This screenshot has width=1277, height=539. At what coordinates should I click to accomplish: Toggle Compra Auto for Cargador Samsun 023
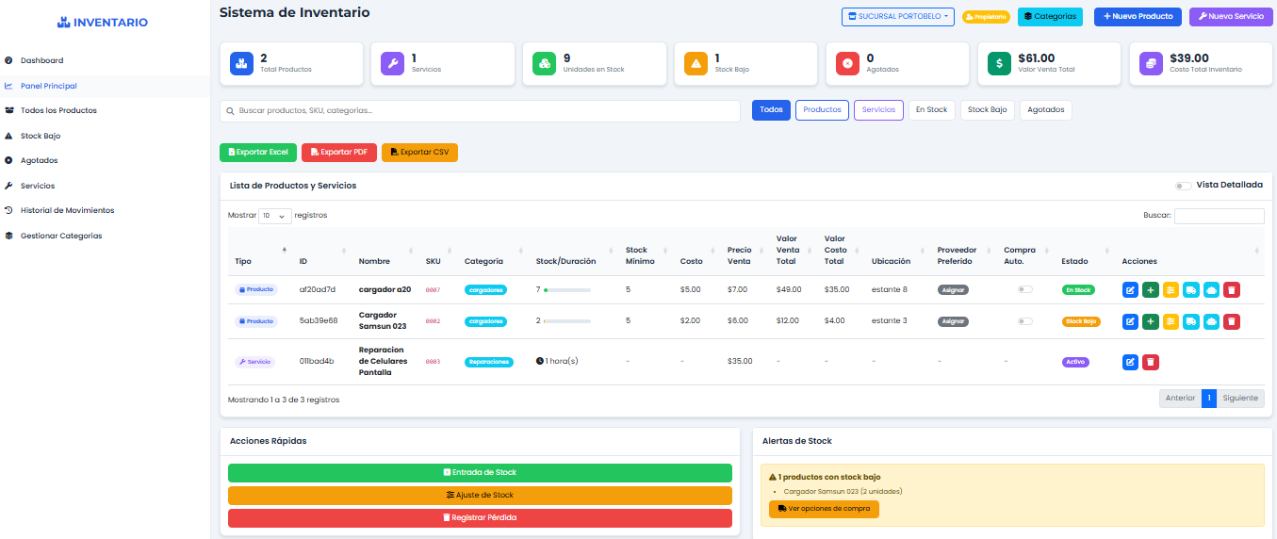coord(1024,321)
